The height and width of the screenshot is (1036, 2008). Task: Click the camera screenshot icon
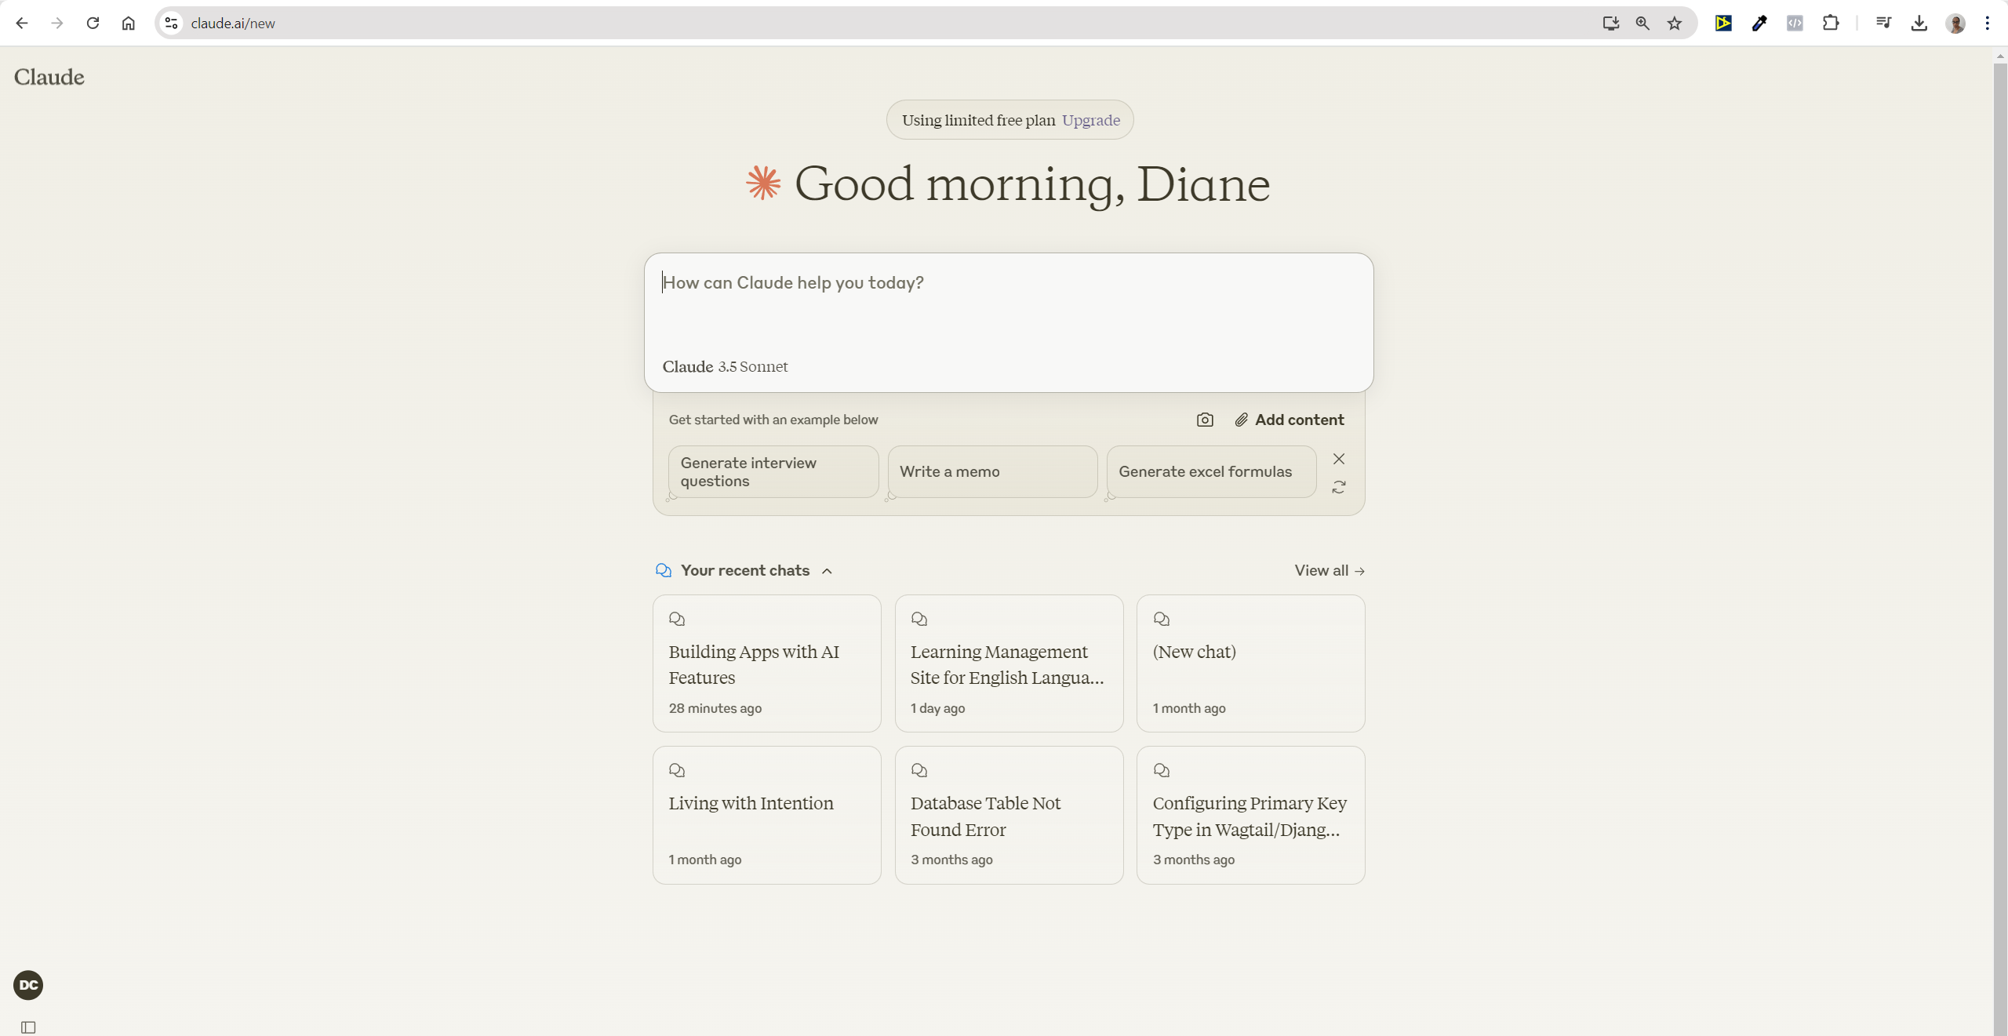(1205, 420)
